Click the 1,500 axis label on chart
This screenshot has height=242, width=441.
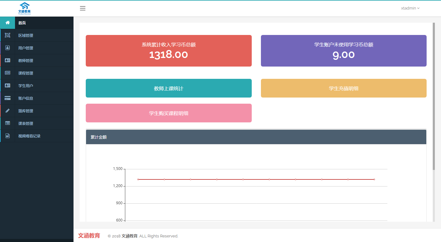(118, 169)
